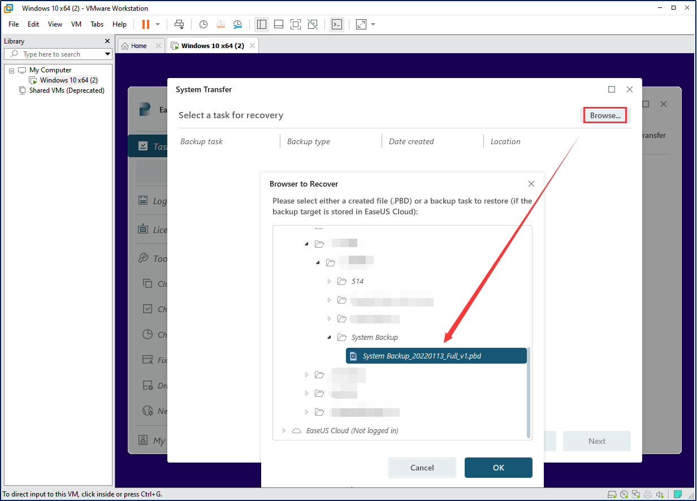Viewport: 697px width, 501px height.
Task: Take a snapshot using the clock-plus icon
Action: (x=204, y=24)
